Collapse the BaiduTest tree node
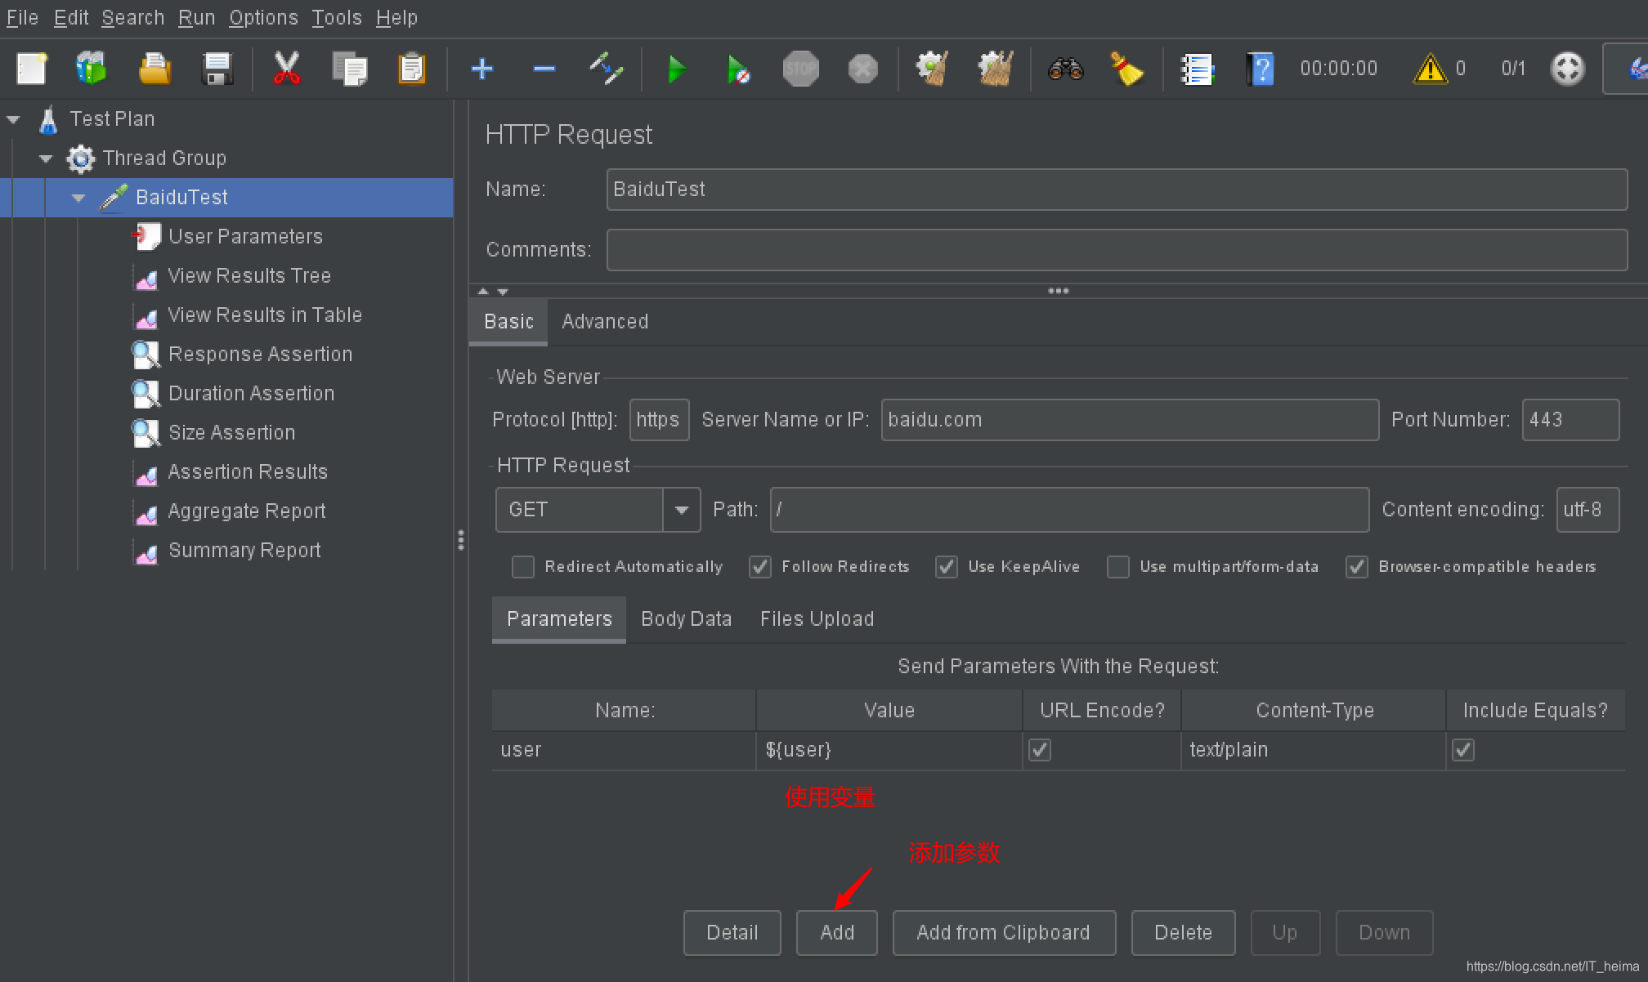The height and width of the screenshot is (982, 1648). [78, 198]
